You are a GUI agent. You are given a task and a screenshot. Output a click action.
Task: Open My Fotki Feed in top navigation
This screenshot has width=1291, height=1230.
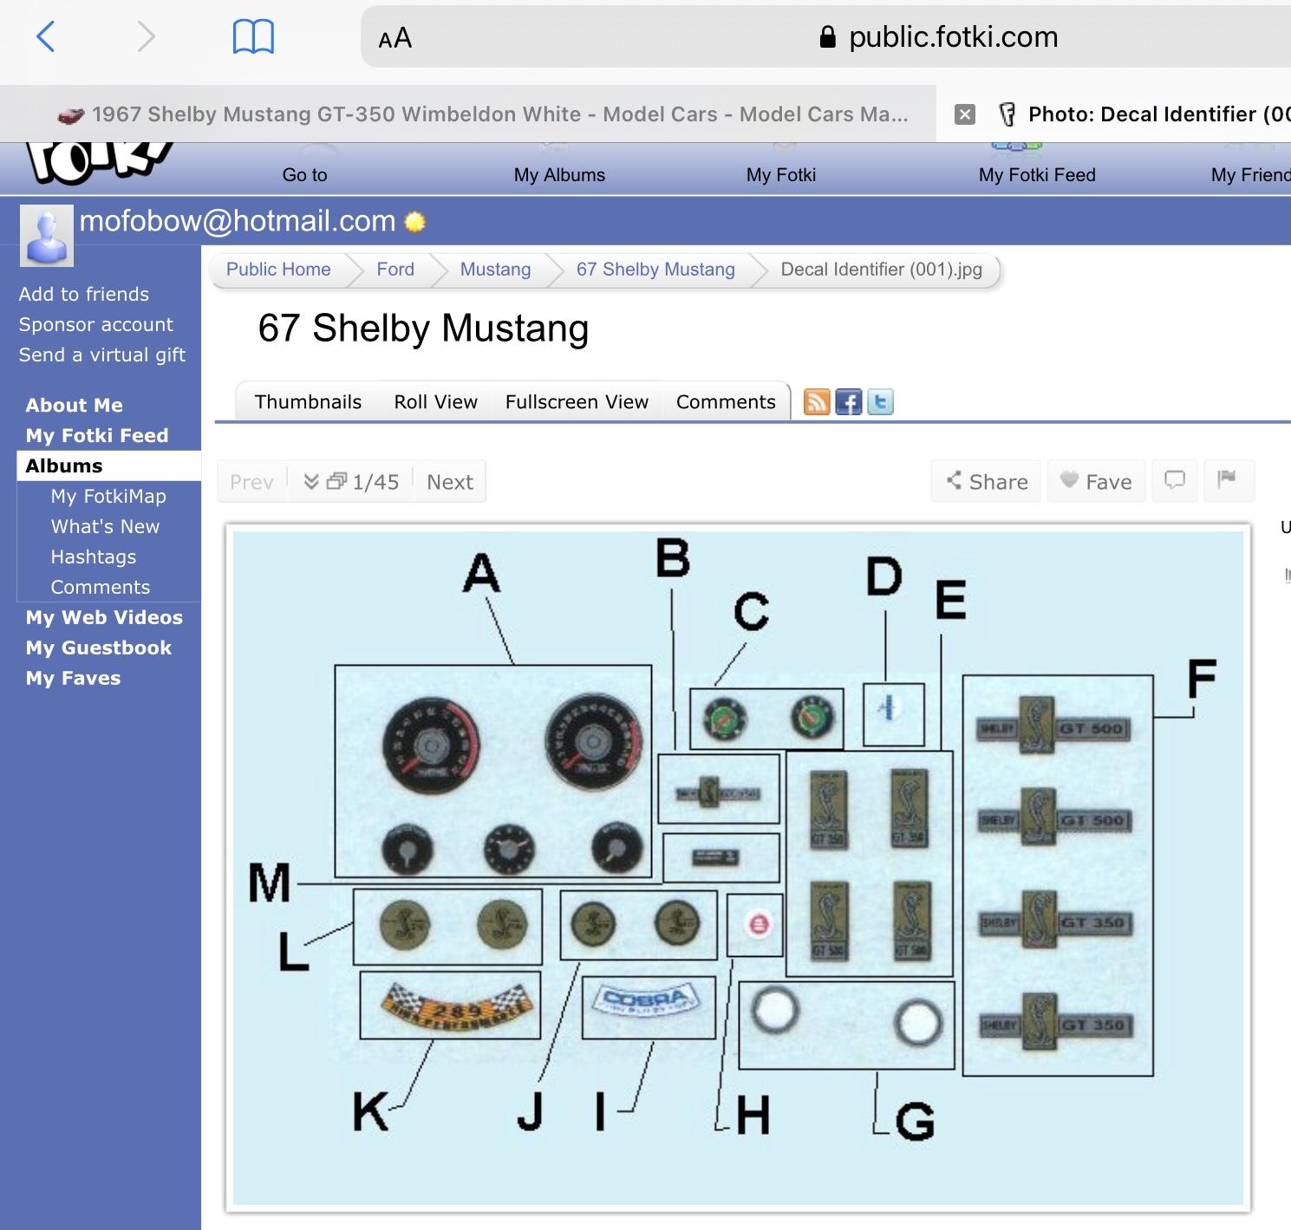click(1037, 174)
